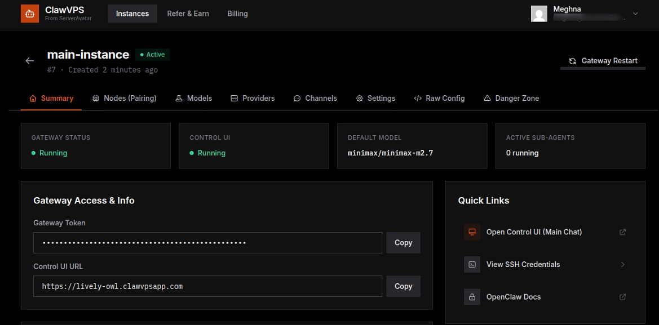Image resolution: width=659 pixels, height=325 pixels.
Task: Click the terminal icon for SSH Credentials
Action: [472, 265]
